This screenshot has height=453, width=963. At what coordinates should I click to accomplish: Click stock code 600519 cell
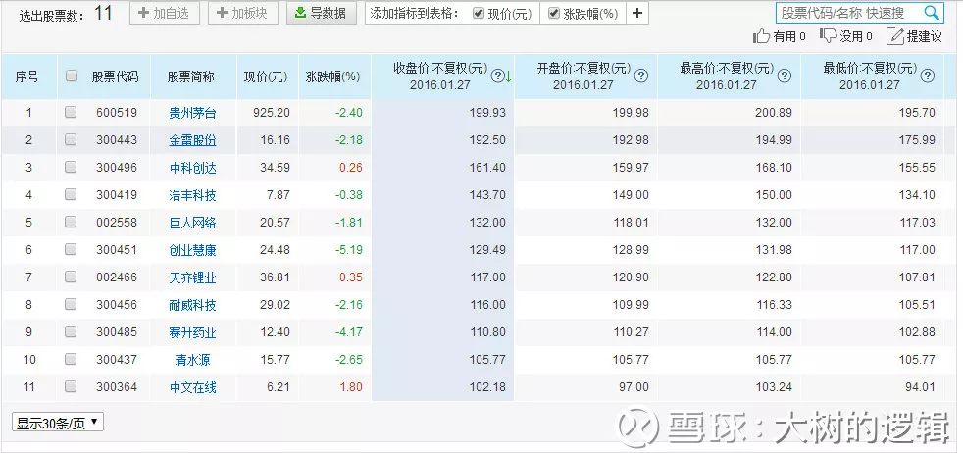point(117,113)
